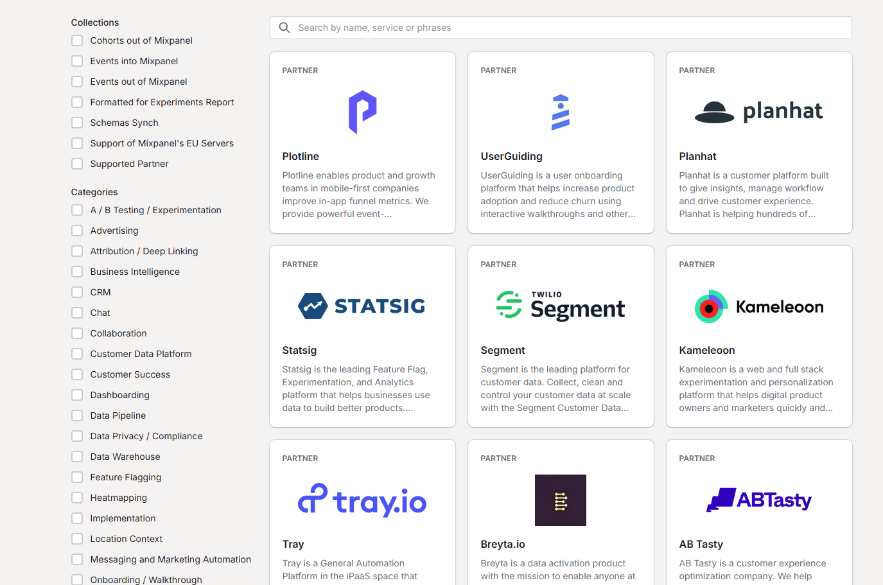The width and height of the screenshot is (883, 585).
Task: Focus the search by name field
Action: point(561,28)
